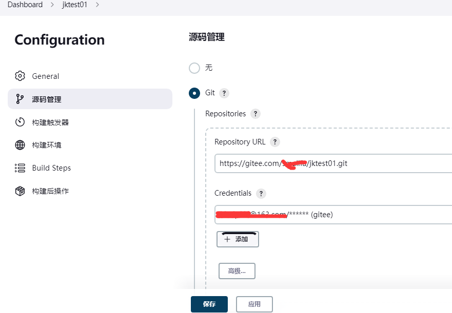Click the 构建后操作 box icon
Image resolution: width=452 pixels, height=313 pixels.
coord(20,191)
